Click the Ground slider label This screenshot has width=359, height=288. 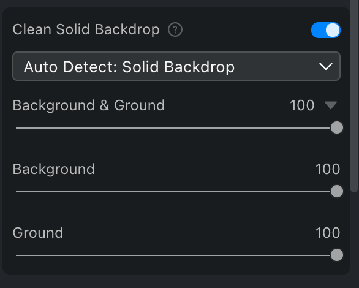38,233
